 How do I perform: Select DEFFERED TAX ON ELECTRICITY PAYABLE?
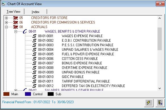coord(93,86)
